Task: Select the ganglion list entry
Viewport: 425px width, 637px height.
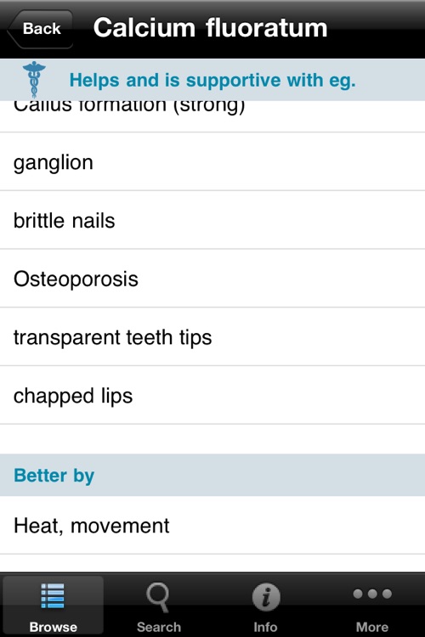Action: click(x=212, y=161)
